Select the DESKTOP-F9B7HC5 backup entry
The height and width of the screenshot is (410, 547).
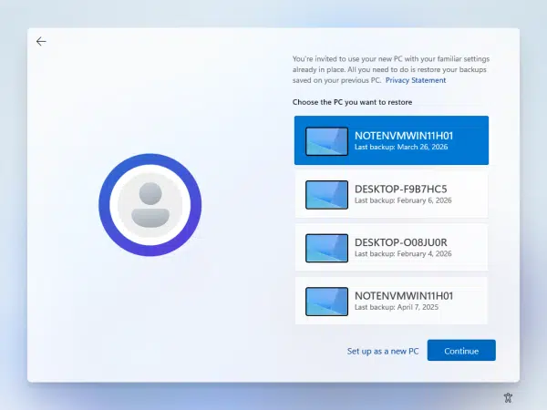[x=391, y=194]
